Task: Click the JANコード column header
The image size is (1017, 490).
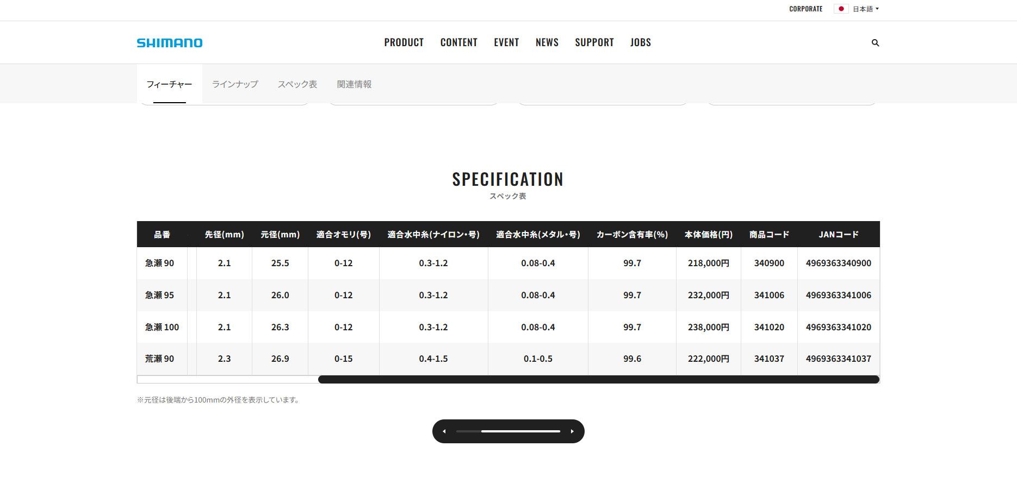Action: coord(839,235)
